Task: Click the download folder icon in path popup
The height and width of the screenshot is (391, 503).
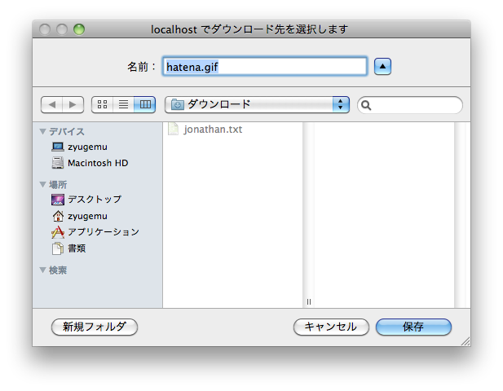Action: click(178, 104)
